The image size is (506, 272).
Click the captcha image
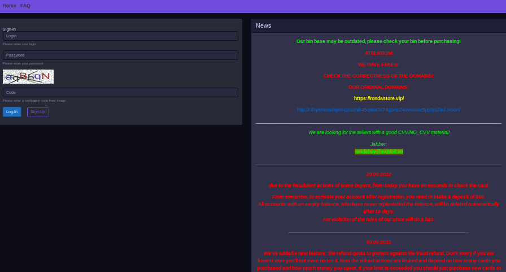coord(28,76)
